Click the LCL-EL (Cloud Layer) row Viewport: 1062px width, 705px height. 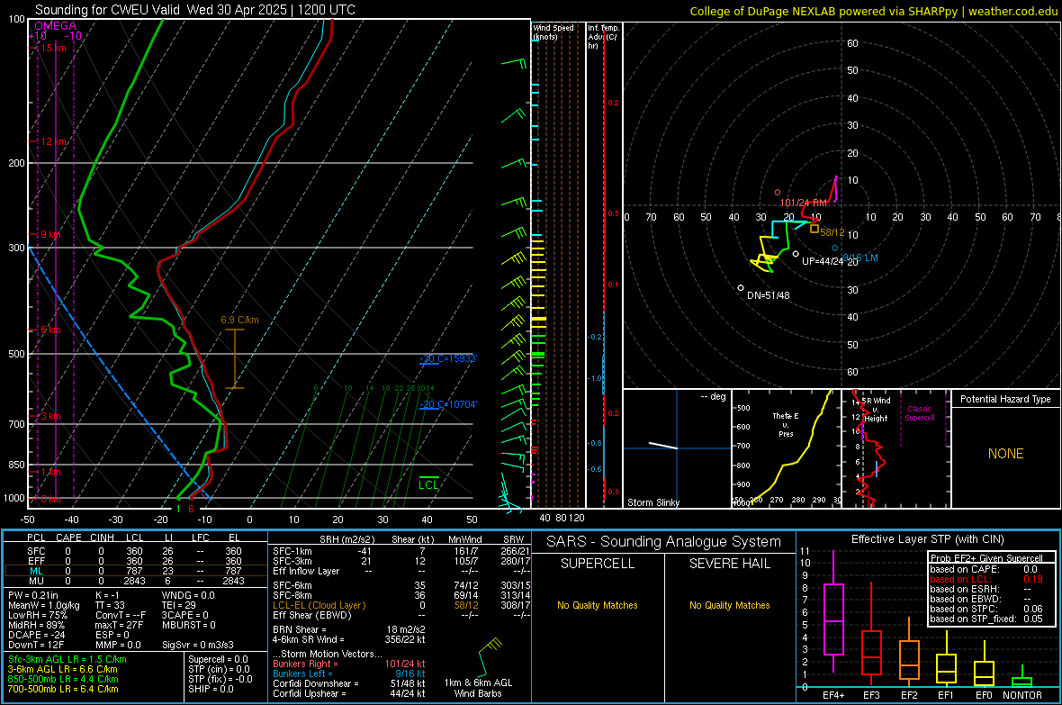click(x=401, y=605)
